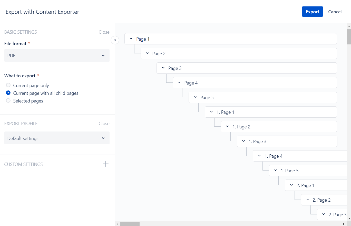351x226 pixels.
Task: Collapse the Page 2 chevron
Action: click(147, 53)
